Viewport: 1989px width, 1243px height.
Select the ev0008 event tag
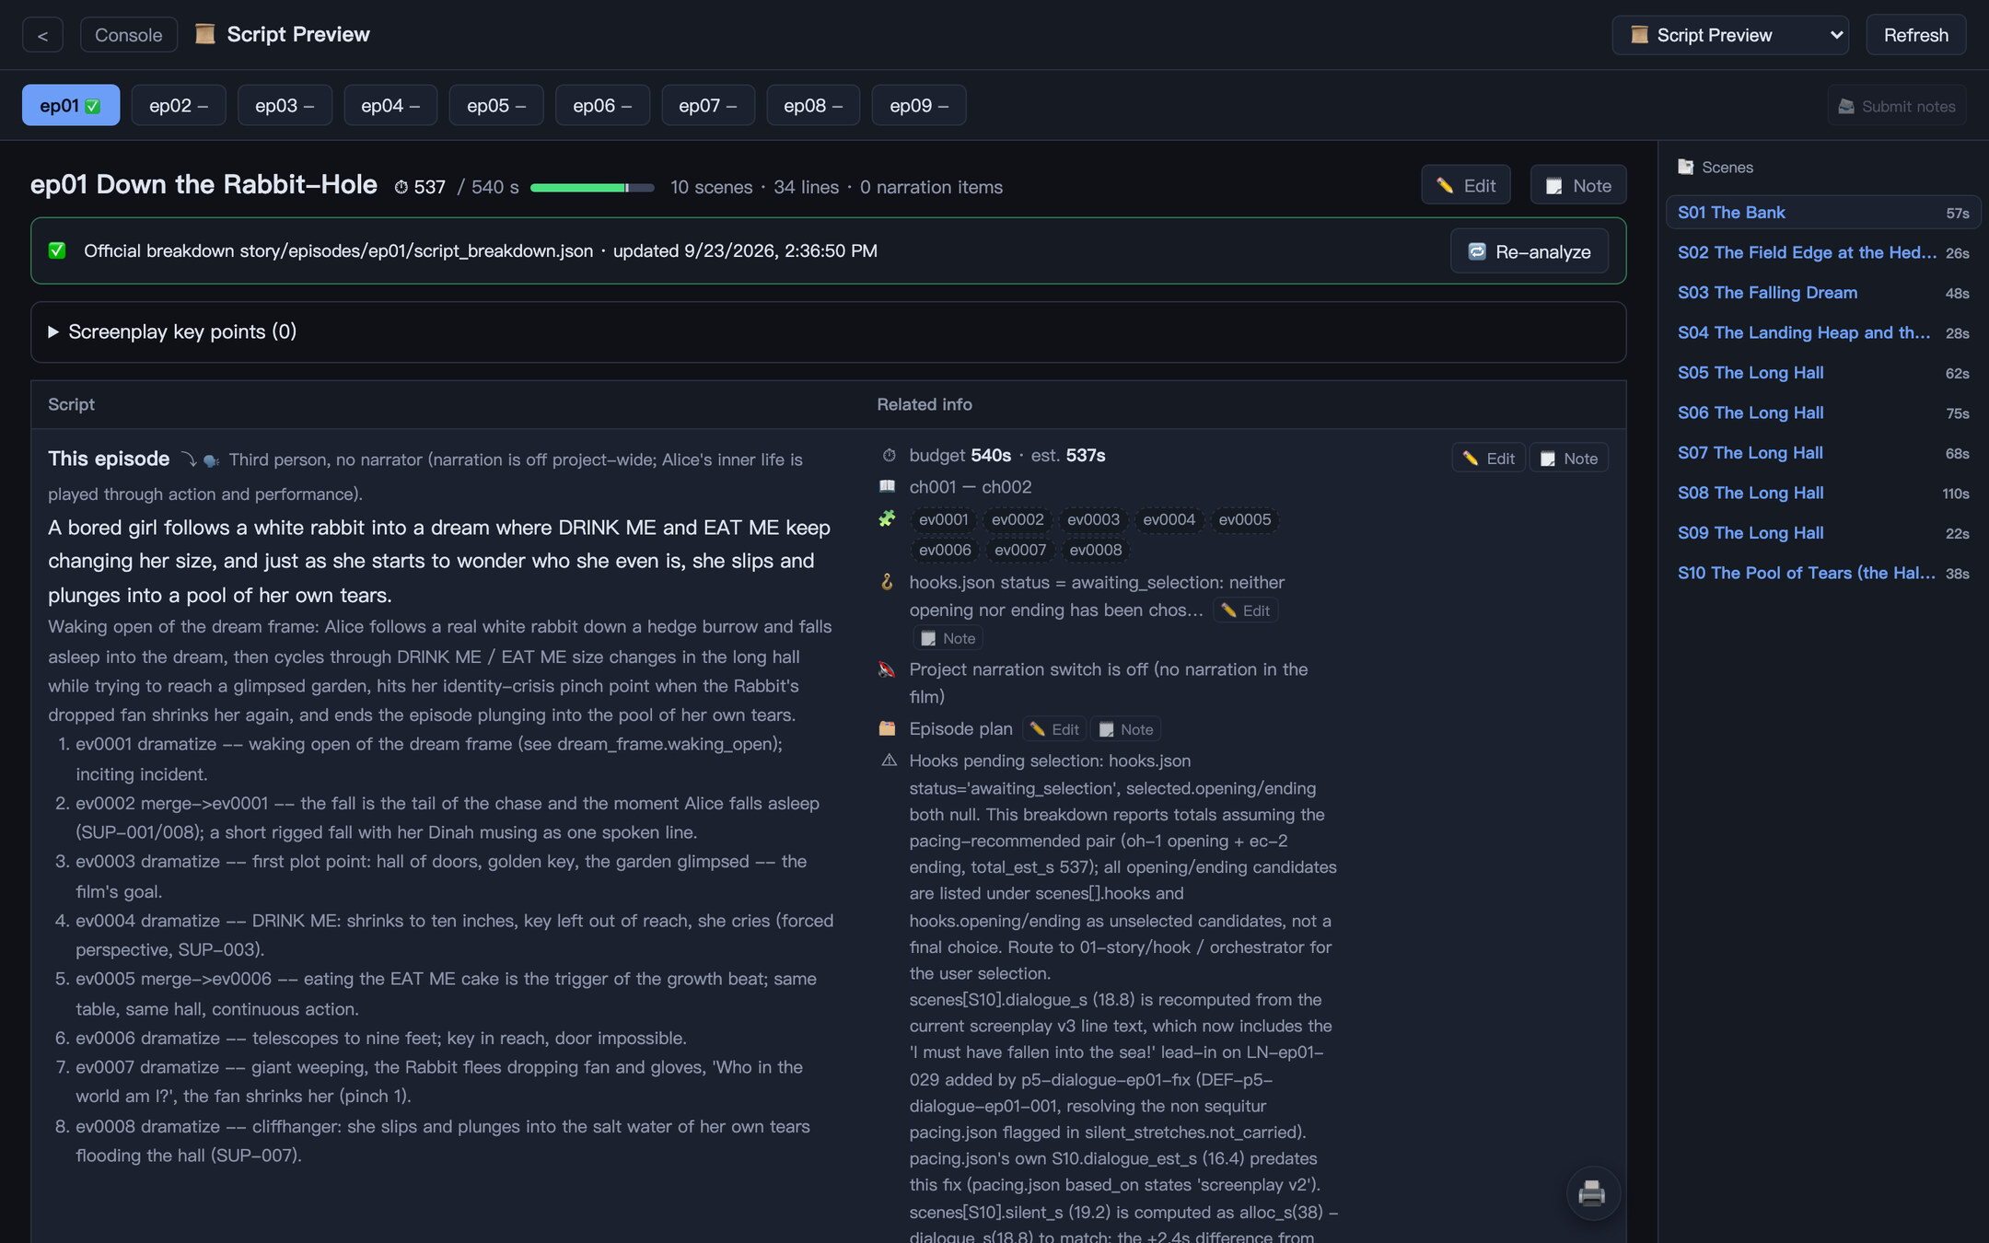[x=1096, y=550]
